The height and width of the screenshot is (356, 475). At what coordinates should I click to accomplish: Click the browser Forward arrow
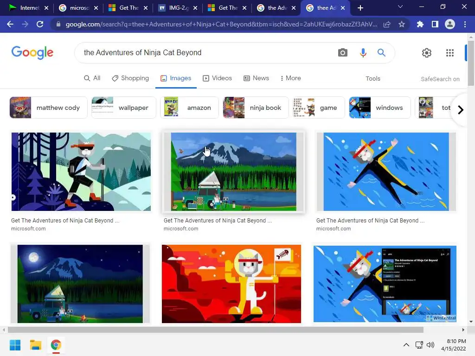tap(25, 24)
